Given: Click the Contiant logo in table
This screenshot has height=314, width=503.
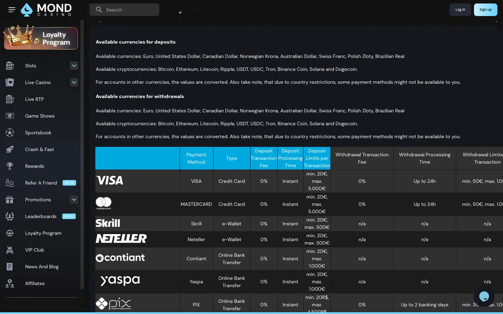Looking at the screenshot, I should [120, 258].
